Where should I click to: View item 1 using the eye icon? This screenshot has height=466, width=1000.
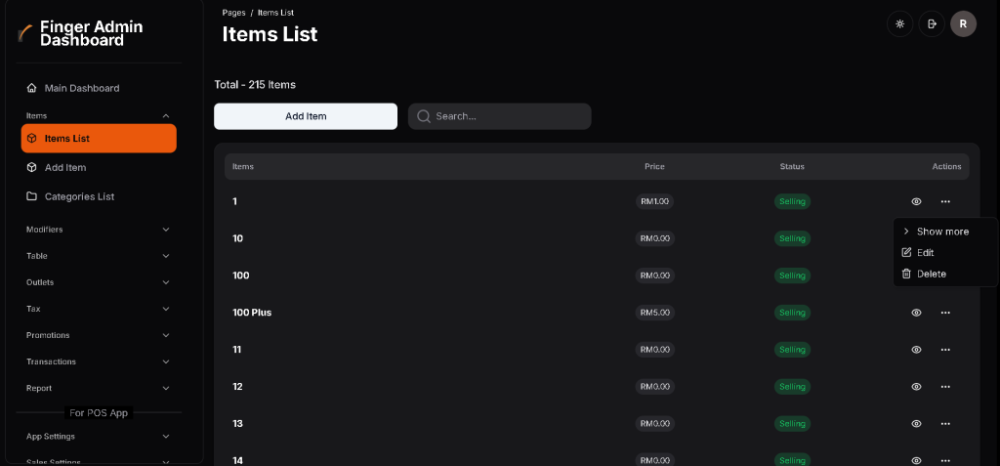point(916,201)
